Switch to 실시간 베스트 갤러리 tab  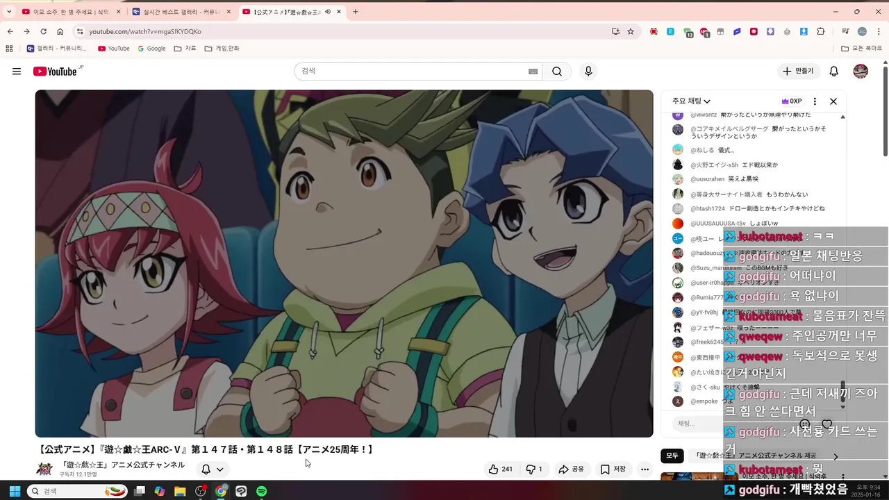(182, 12)
